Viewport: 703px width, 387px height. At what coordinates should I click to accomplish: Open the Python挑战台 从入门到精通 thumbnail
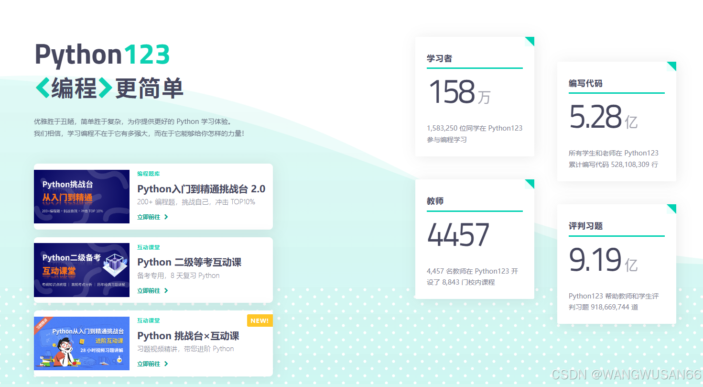point(82,197)
